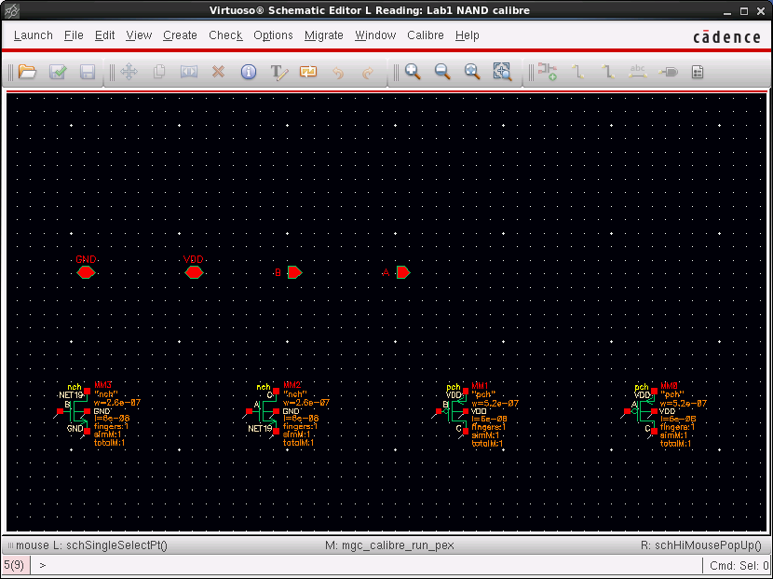Open the Check menu
The height and width of the screenshot is (579, 773).
[225, 35]
